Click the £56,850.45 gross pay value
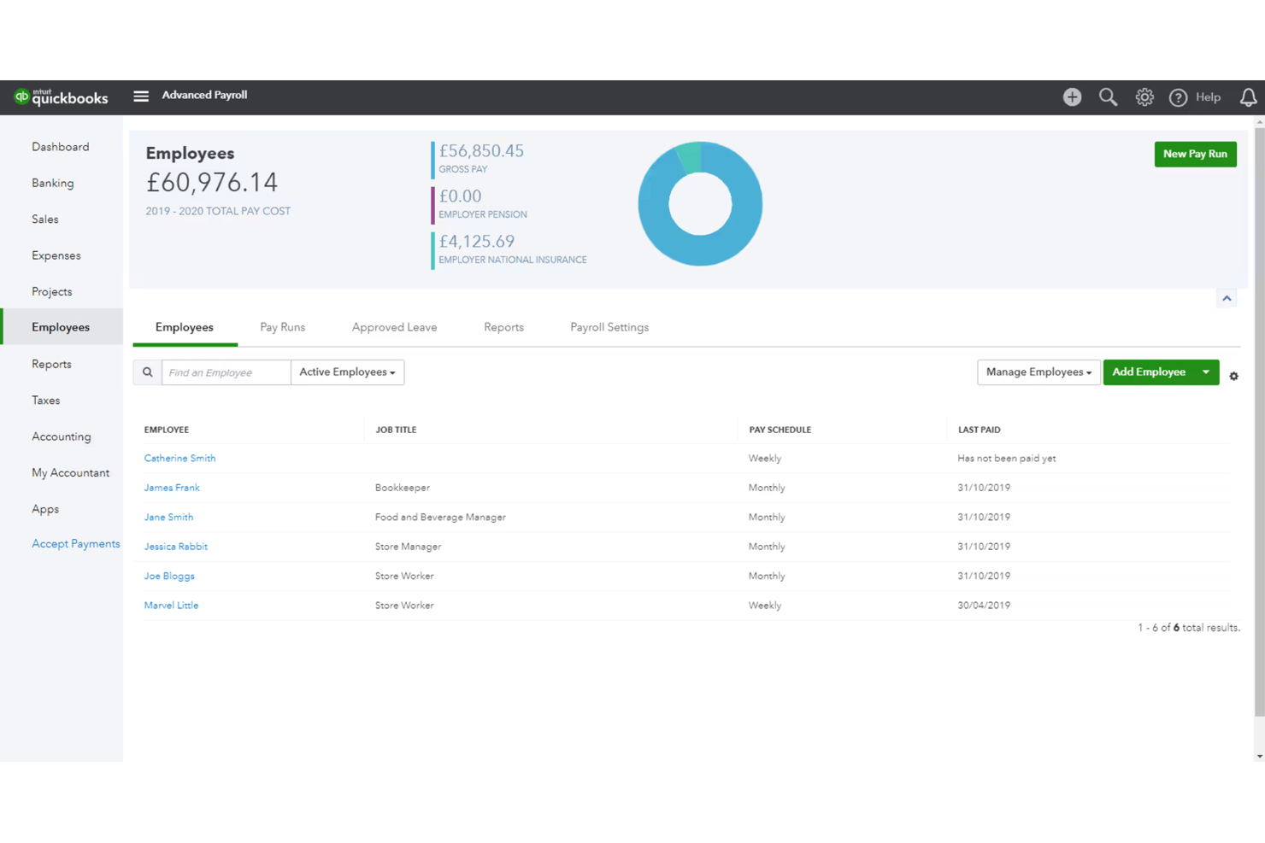The width and height of the screenshot is (1265, 843). (481, 151)
